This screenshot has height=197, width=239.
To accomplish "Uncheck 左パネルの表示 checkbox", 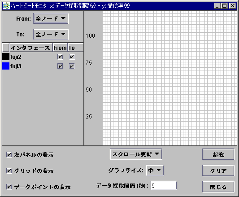I will (x=9, y=154).
